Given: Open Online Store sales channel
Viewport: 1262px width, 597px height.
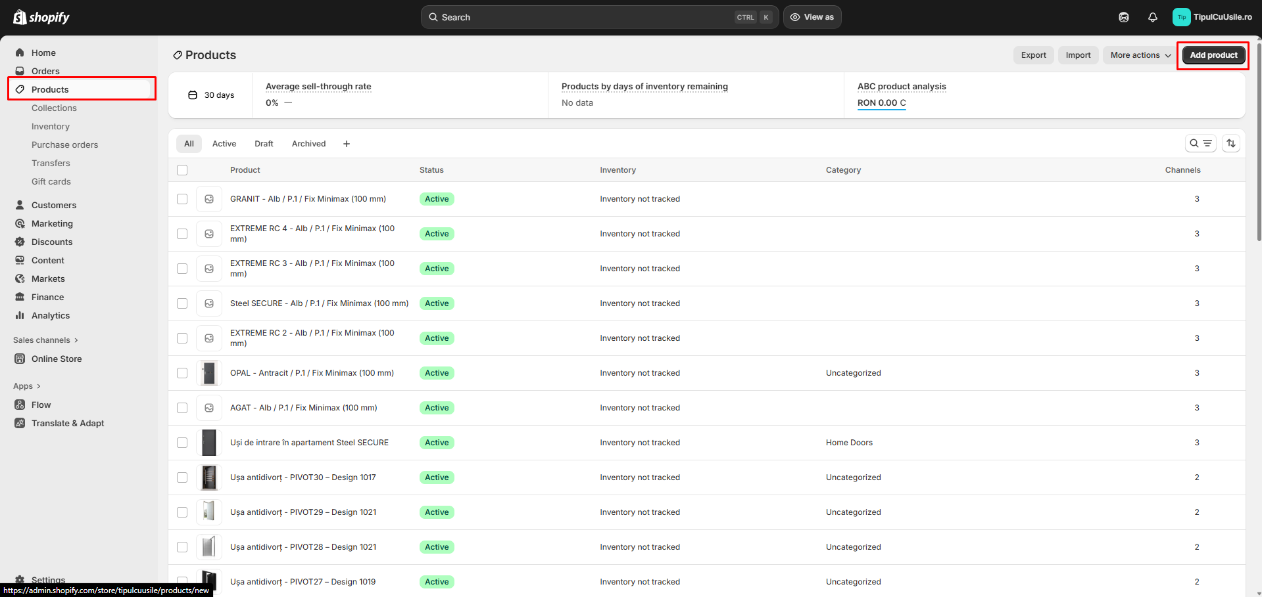Looking at the screenshot, I should 57,359.
